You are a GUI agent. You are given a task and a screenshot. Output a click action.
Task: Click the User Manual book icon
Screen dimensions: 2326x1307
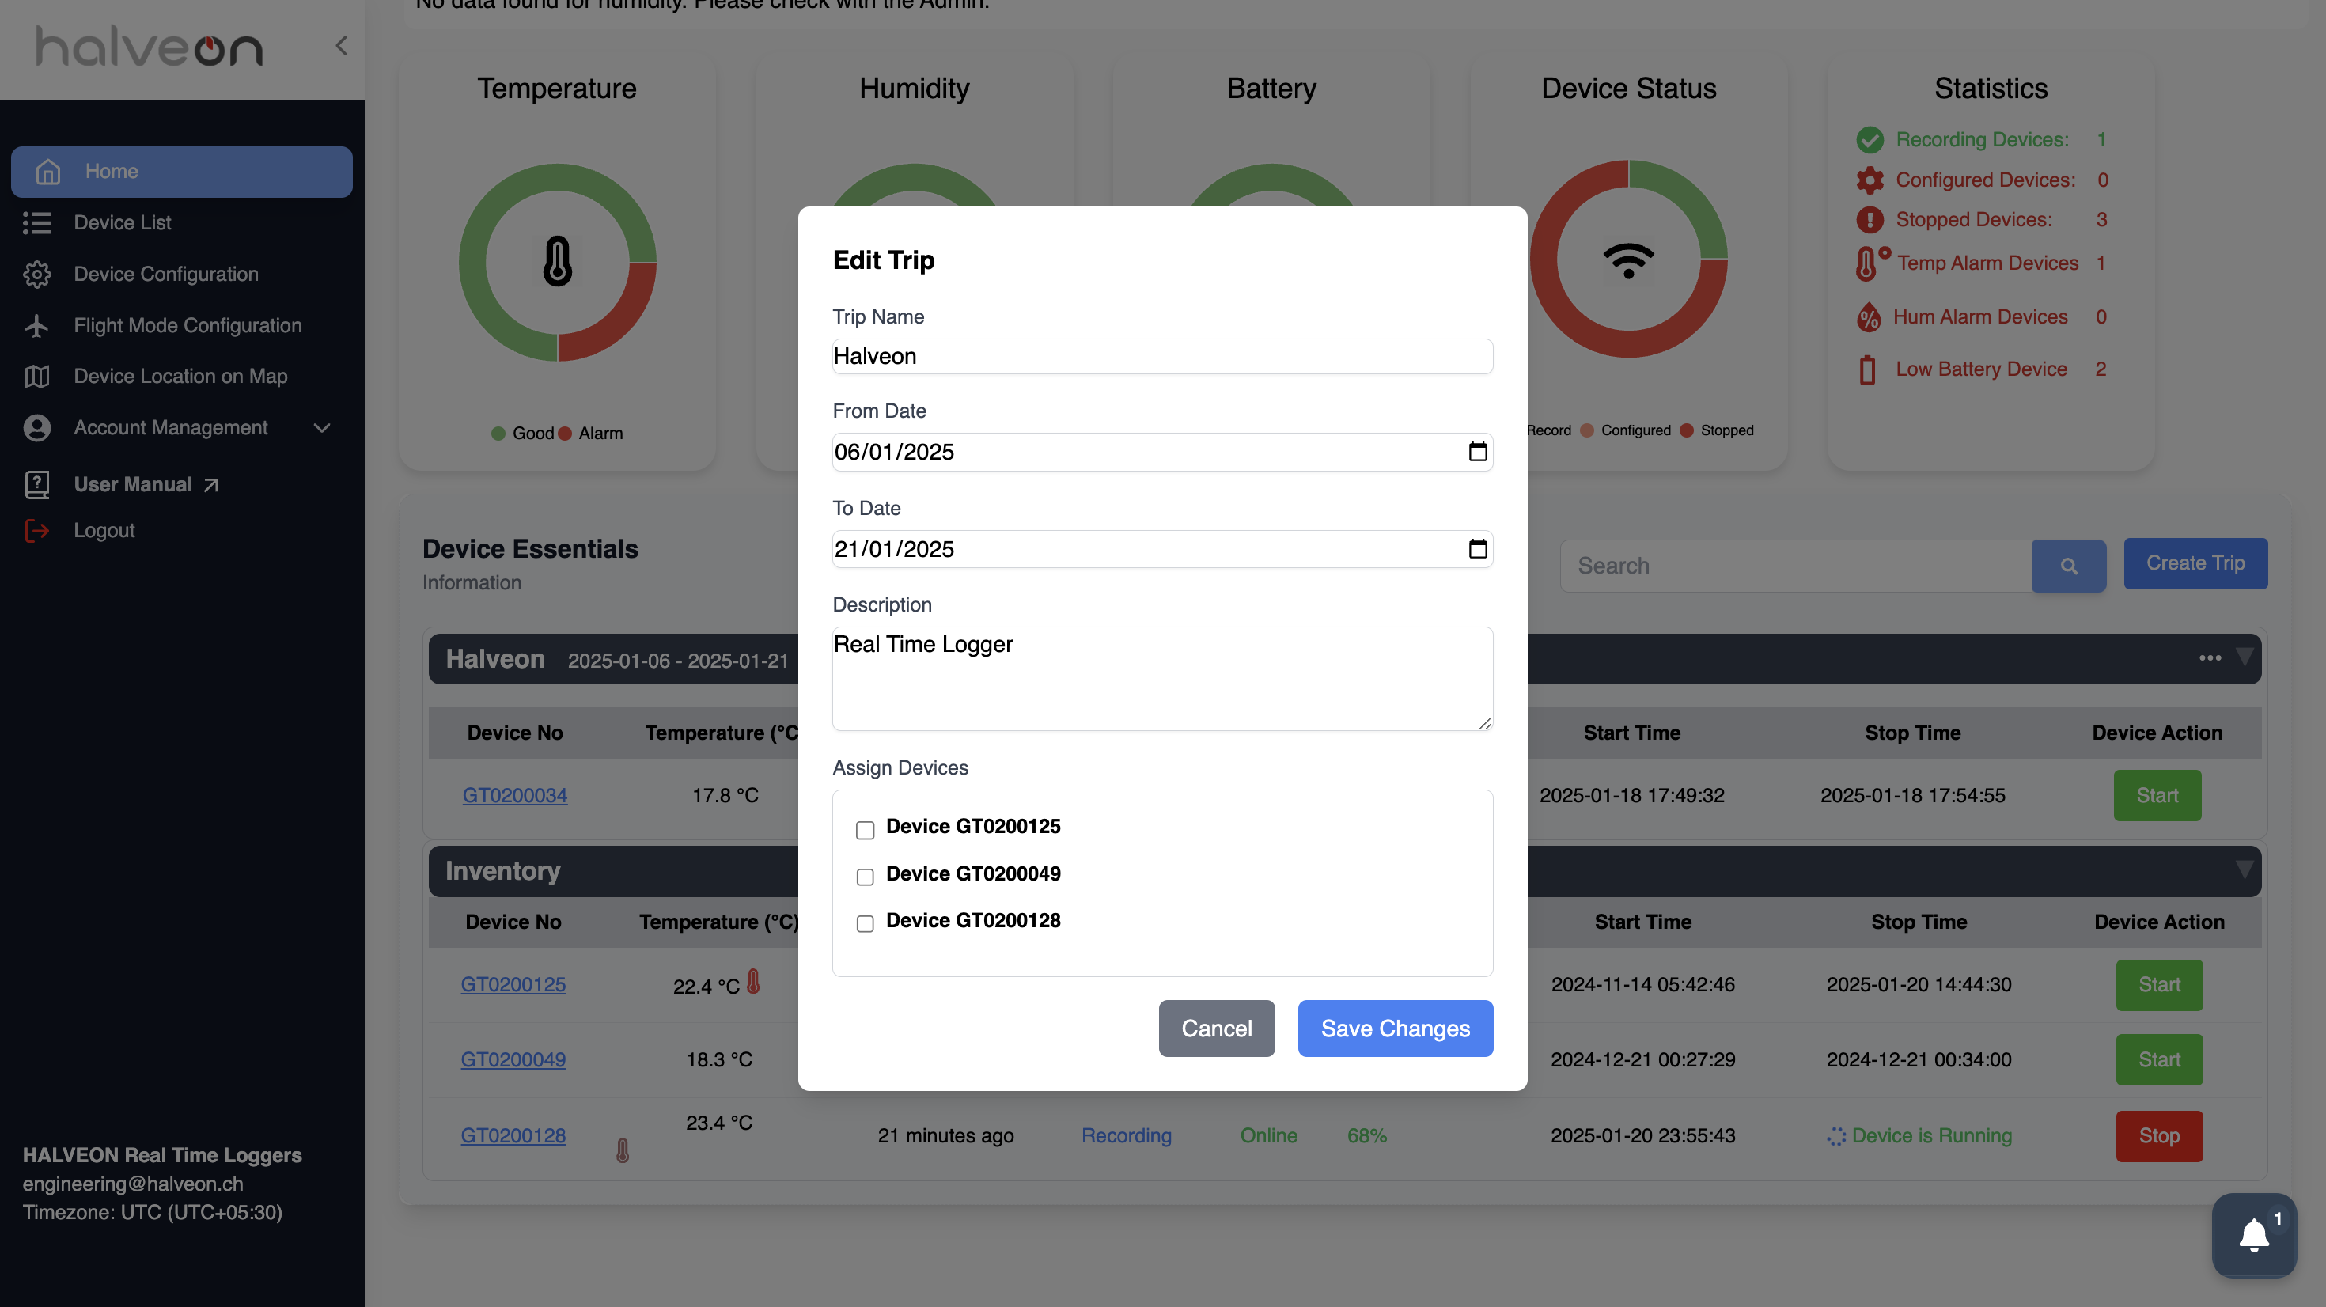pyautogui.click(x=37, y=485)
